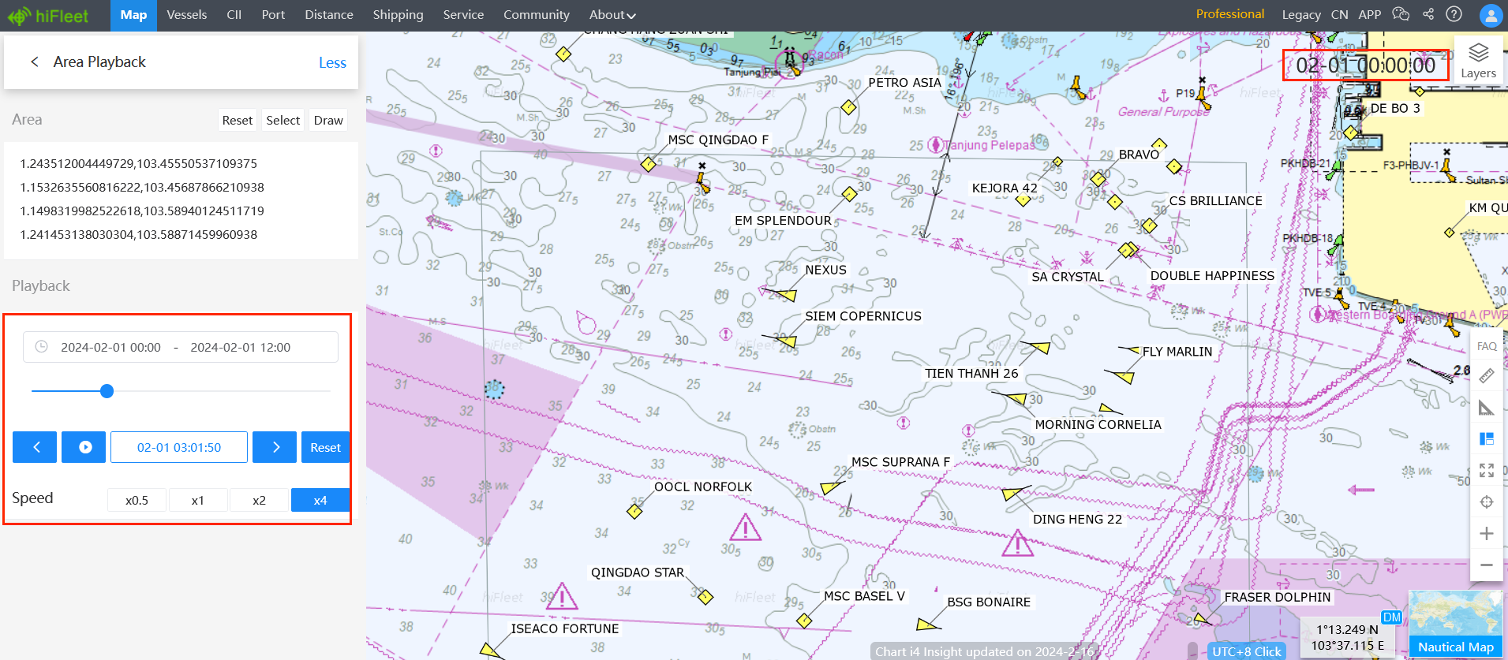Switch to the Legacy version
The height and width of the screenshot is (660, 1508).
pyautogui.click(x=1301, y=15)
